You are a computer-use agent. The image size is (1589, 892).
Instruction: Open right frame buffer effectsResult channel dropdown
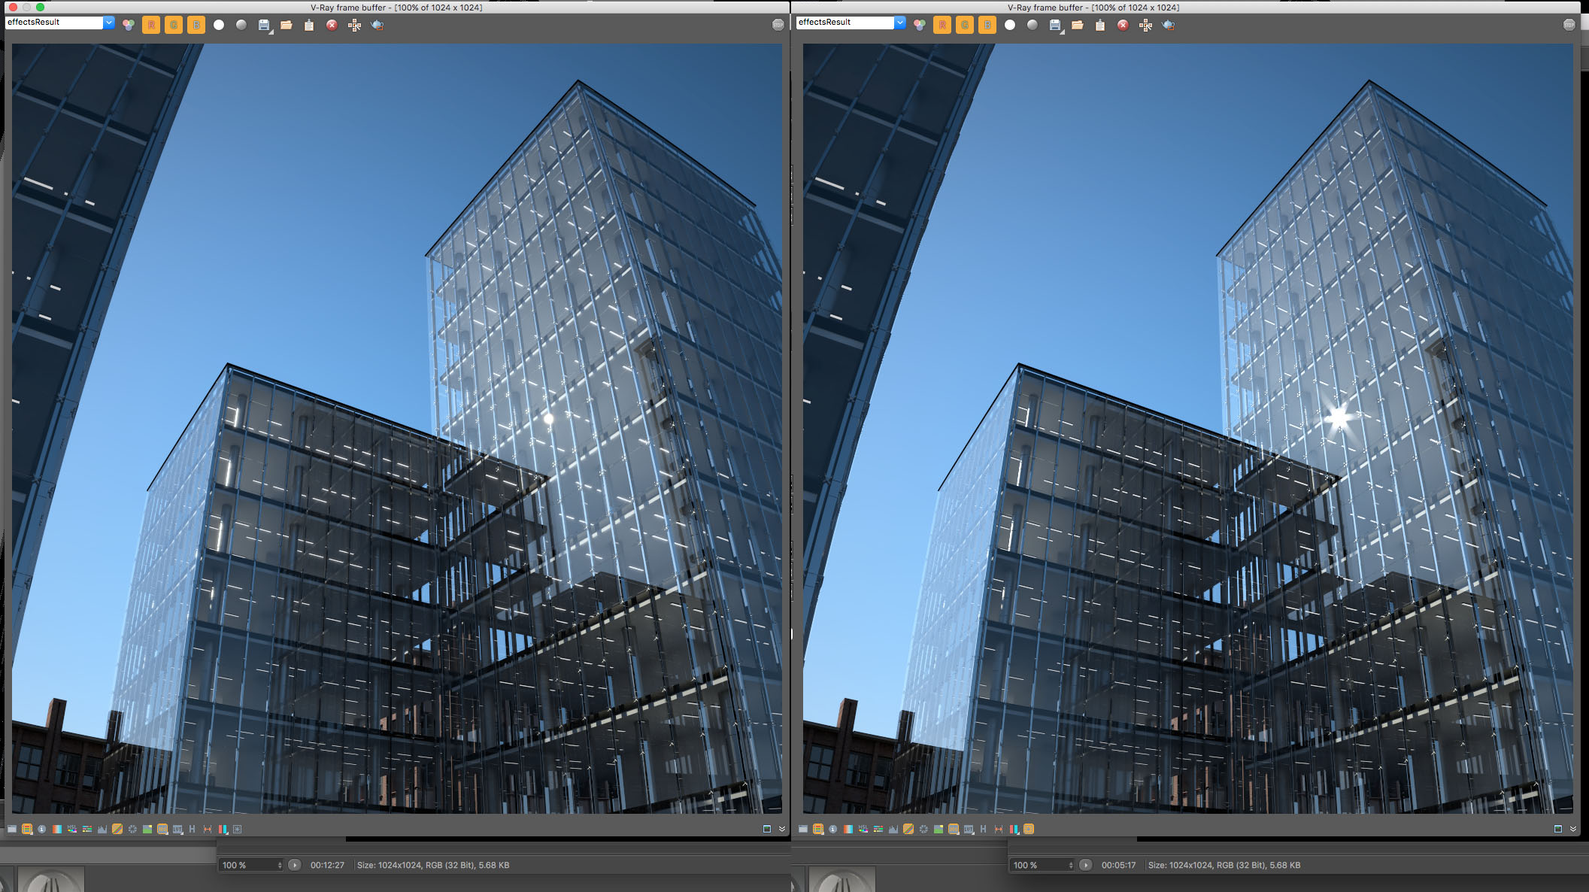click(900, 23)
